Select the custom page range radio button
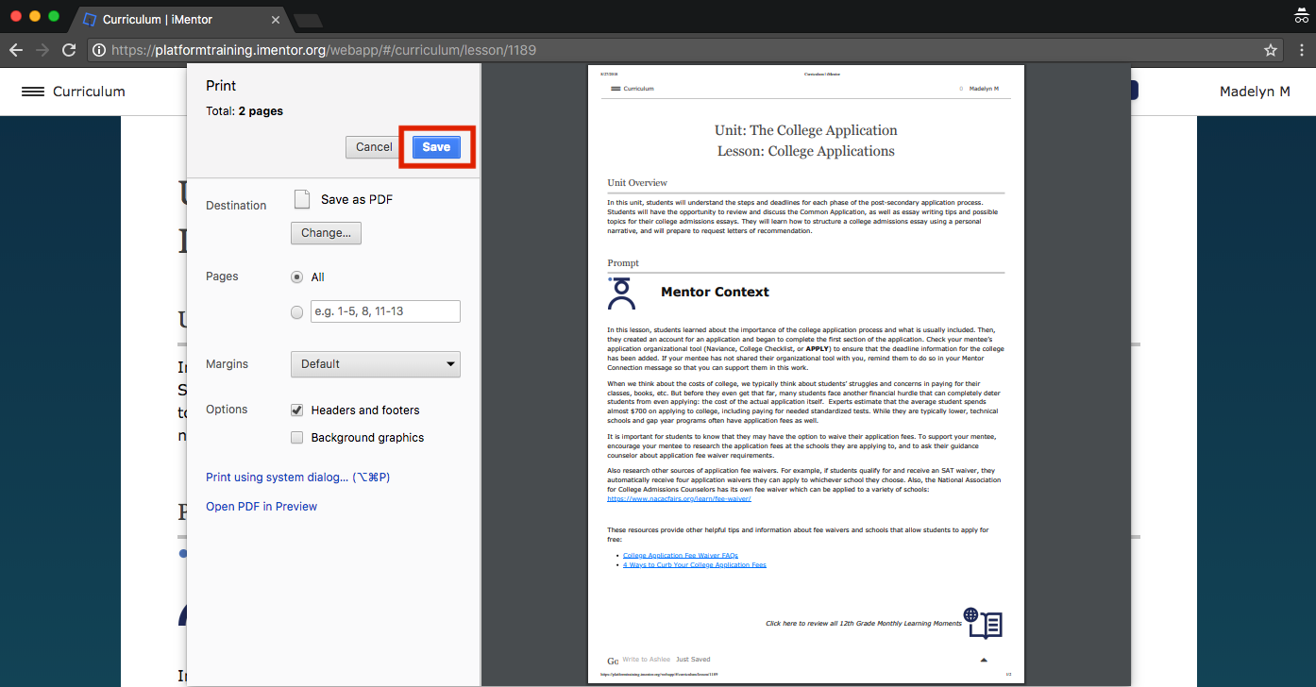The height and width of the screenshot is (687, 1316). click(297, 312)
